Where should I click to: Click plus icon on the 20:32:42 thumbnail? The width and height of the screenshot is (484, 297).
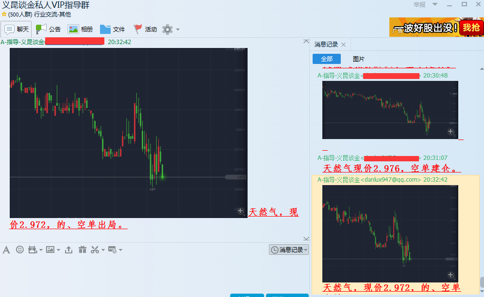click(451, 275)
